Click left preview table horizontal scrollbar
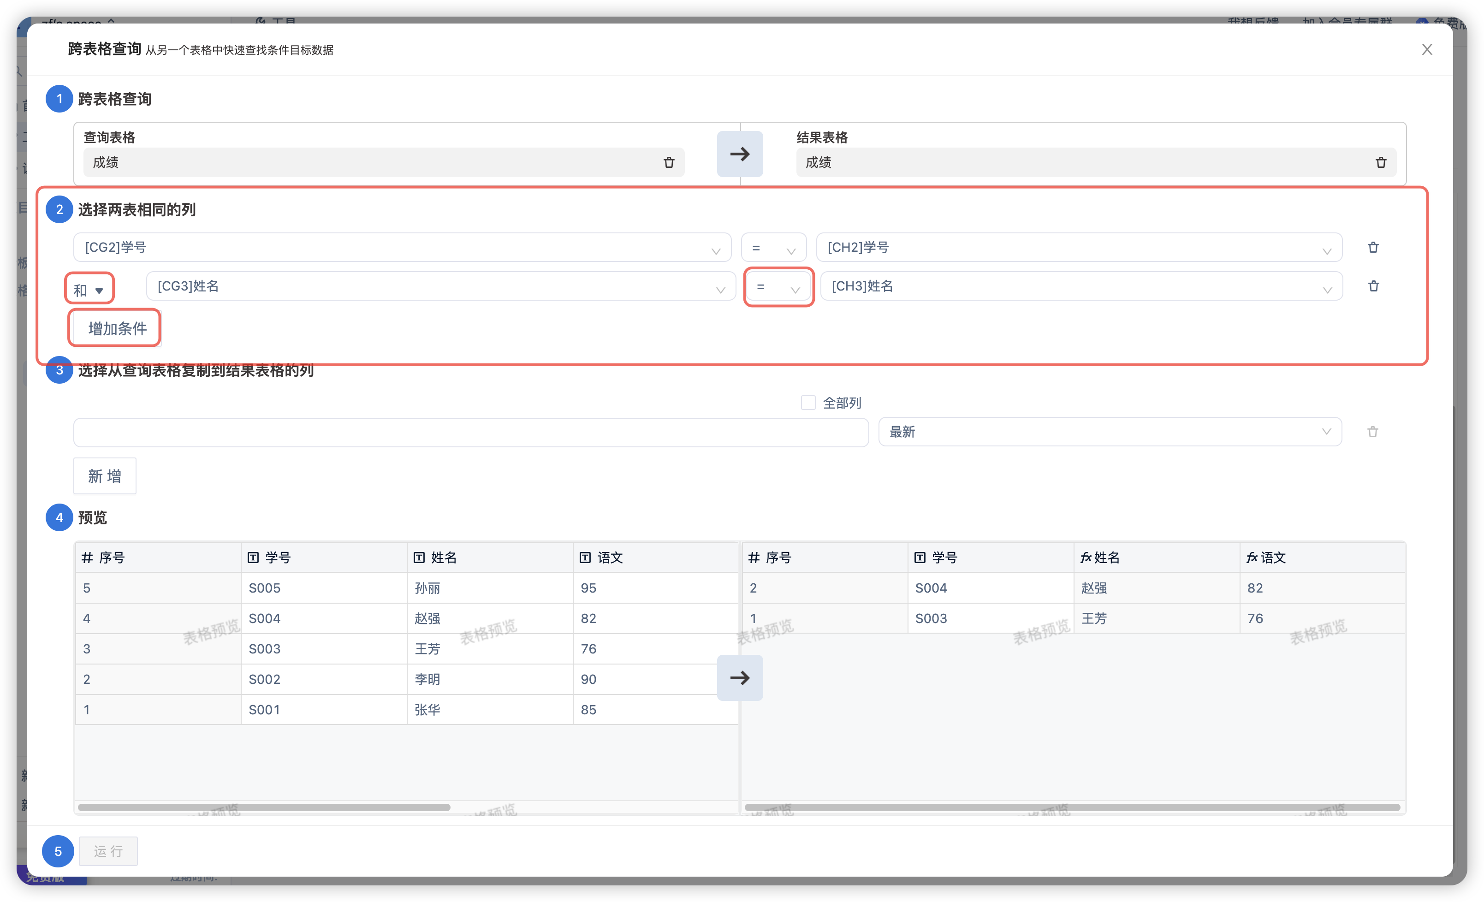 click(264, 807)
